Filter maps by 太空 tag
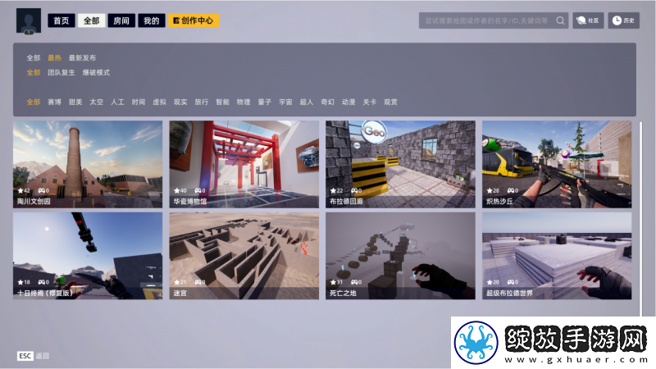 [96, 102]
